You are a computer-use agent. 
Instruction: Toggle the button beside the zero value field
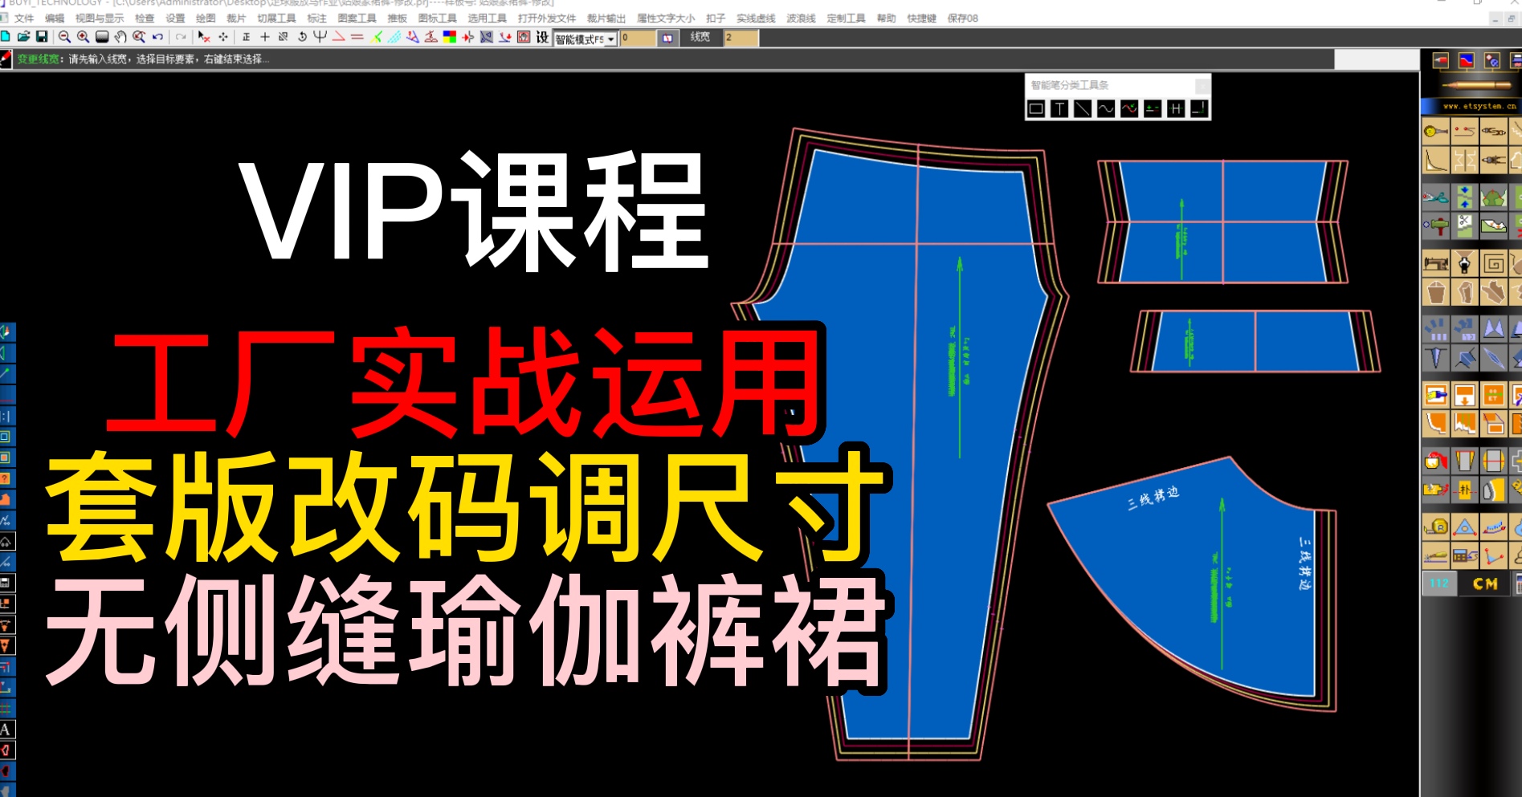tap(667, 38)
